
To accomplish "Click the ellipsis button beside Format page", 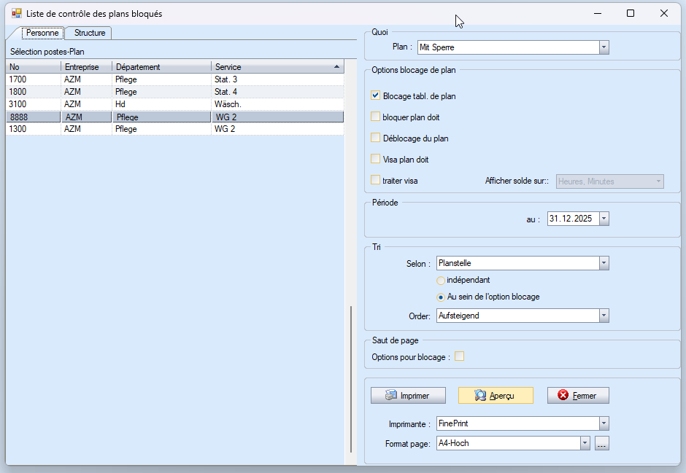I will click(x=601, y=443).
